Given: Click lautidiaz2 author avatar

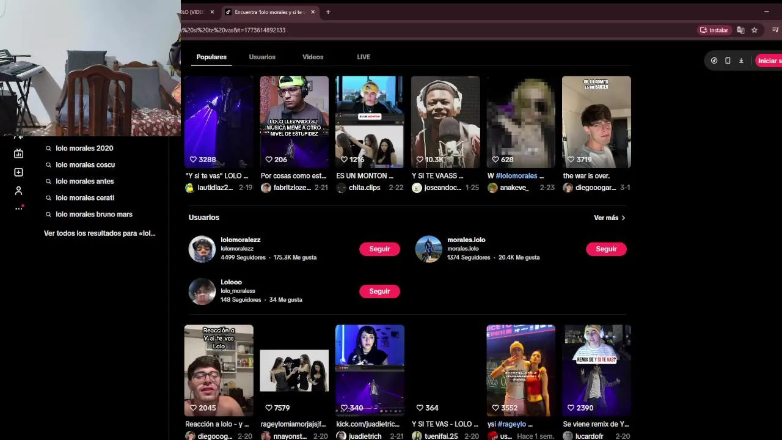Looking at the screenshot, I should pyautogui.click(x=190, y=188).
